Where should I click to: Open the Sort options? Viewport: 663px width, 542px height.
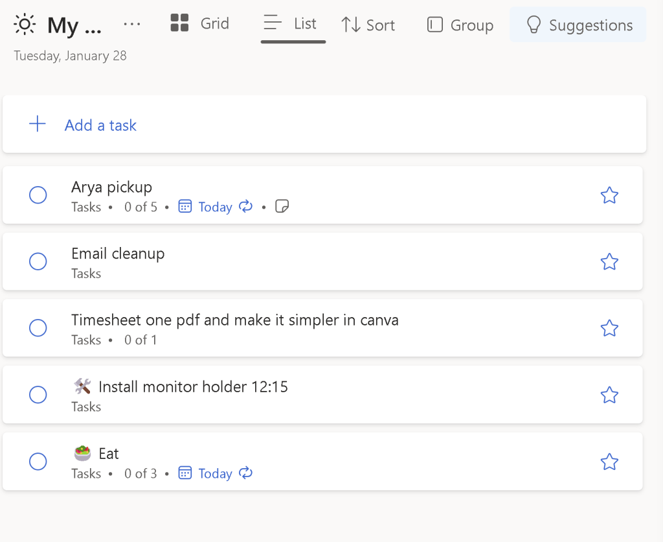(368, 25)
